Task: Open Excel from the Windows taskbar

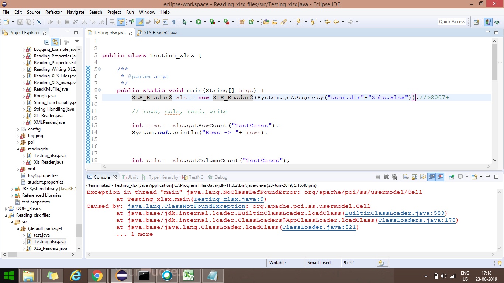Action: 189,275
